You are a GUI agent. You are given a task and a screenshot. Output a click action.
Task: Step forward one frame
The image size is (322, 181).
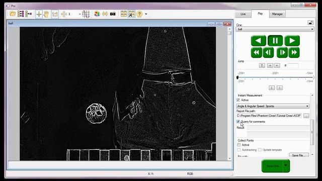coord(282,52)
